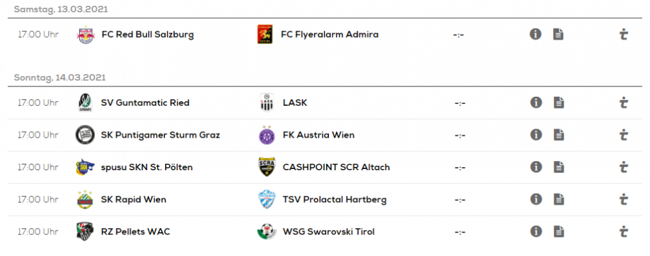This screenshot has height=256, width=650.
Task: Click the score placeholder for Ried vs LASK
Action: click(x=460, y=103)
